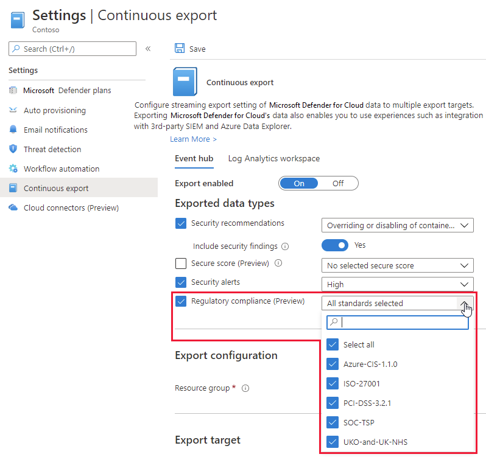Image resolution: width=486 pixels, height=457 pixels.
Task: Toggle the Select all standards checkbox
Action: tap(333, 344)
